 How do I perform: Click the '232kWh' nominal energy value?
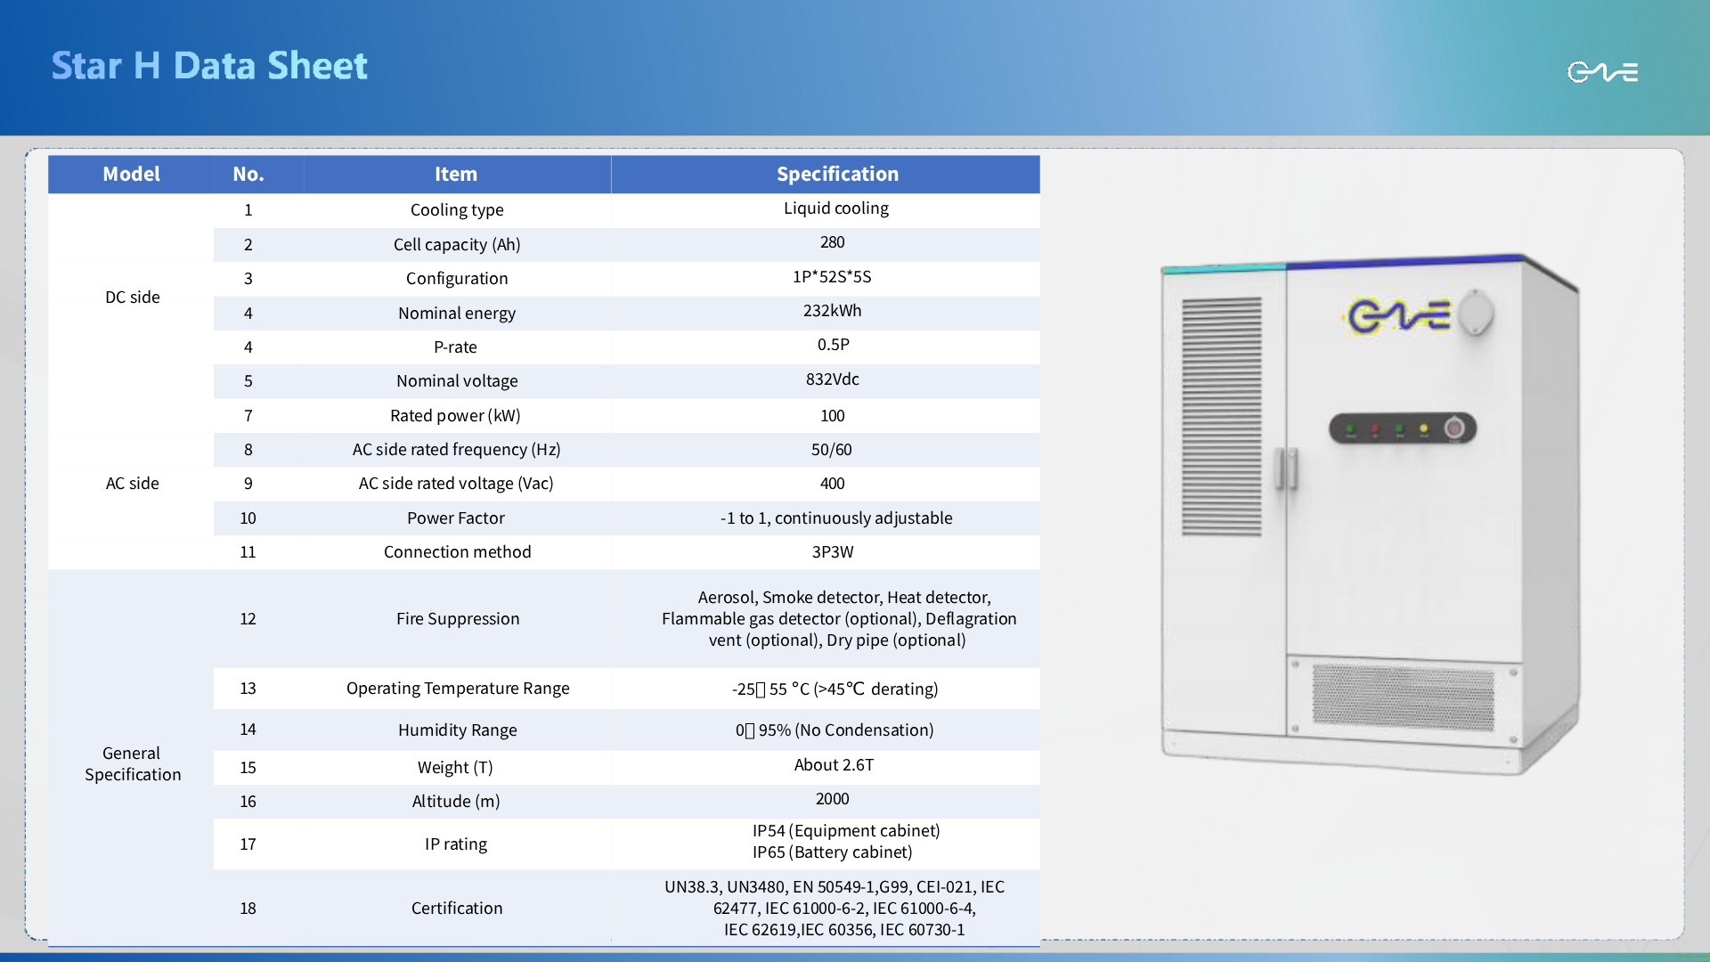[x=832, y=311]
